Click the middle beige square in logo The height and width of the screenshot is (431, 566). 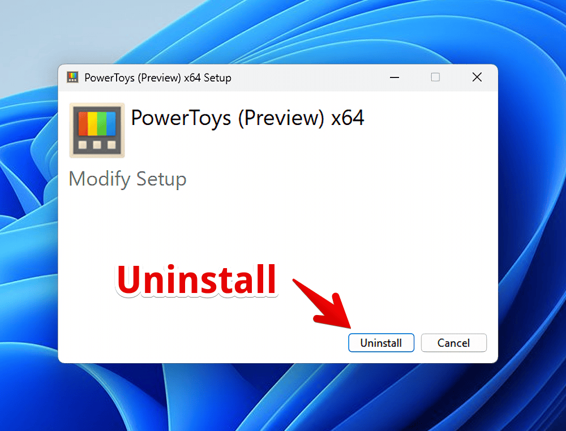pos(97,145)
